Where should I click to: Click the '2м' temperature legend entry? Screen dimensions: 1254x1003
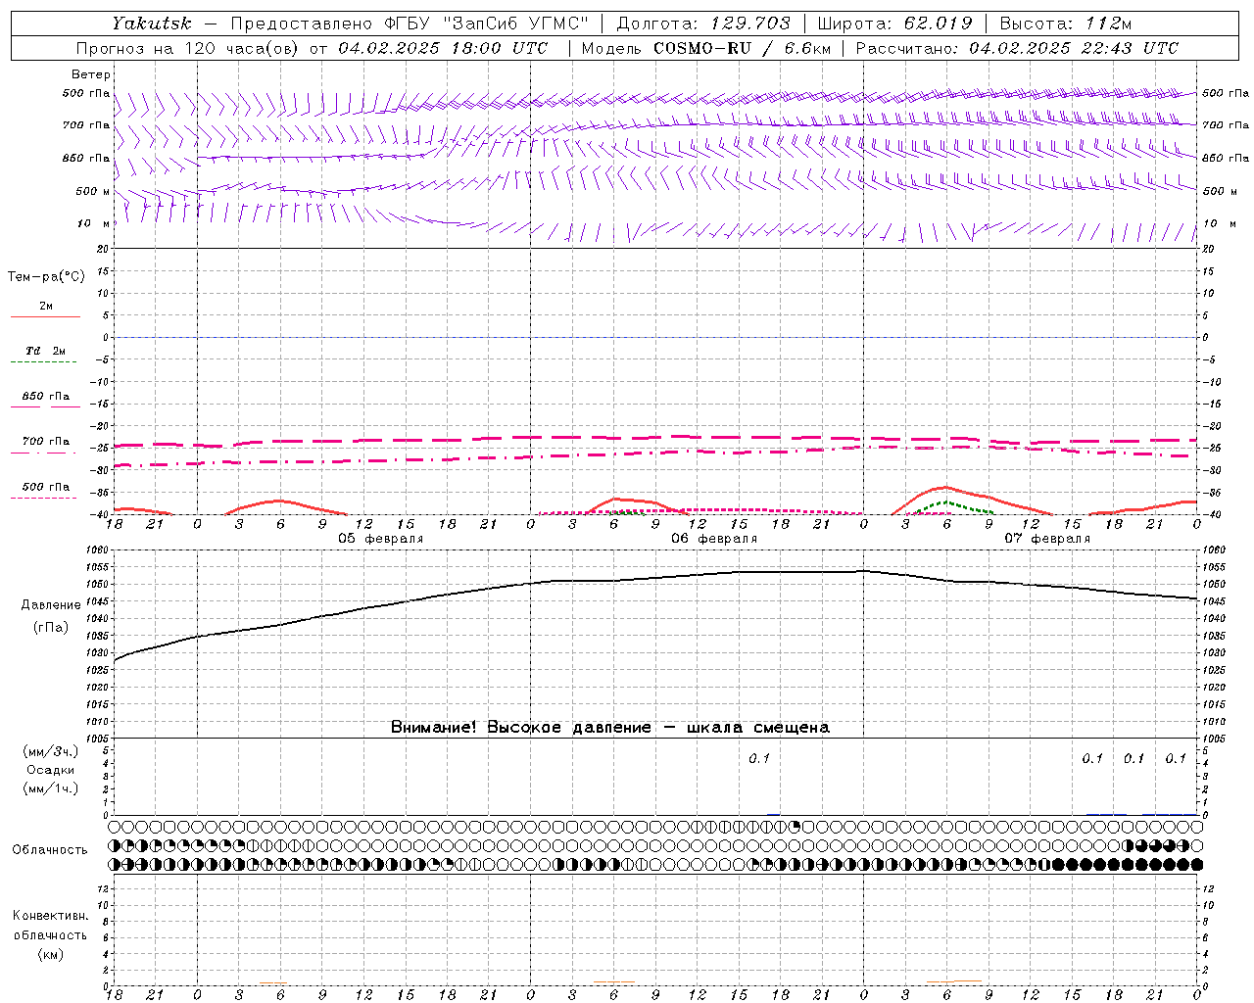46,306
